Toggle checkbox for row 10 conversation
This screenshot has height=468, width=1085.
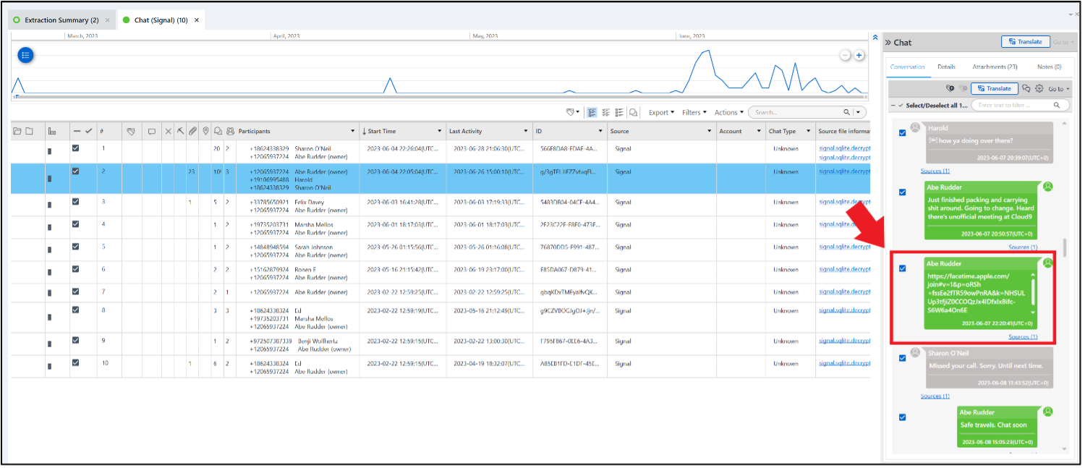[x=76, y=363]
